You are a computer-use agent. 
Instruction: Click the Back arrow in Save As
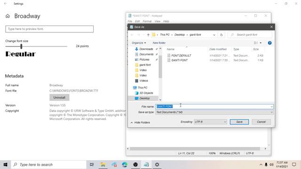coord(132,35)
